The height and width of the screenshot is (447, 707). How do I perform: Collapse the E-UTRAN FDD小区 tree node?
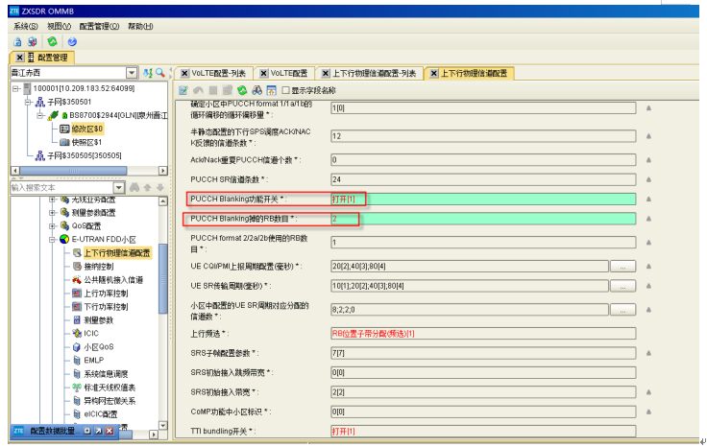[x=52, y=240]
